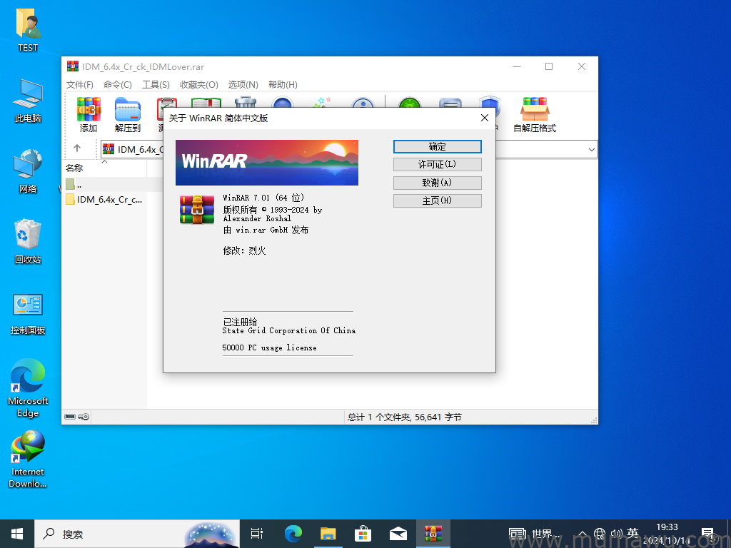Click the up-one-level arrow beside the address bar
731x548 pixels.
click(77, 148)
